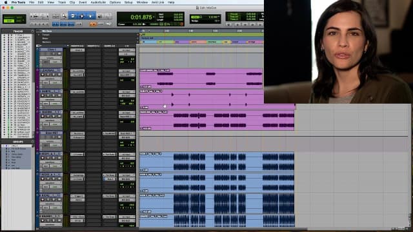Click the main counter 0:01.875 display

click(x=141, y=17)
